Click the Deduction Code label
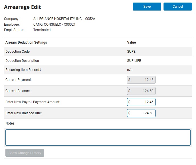 [17, 52]
